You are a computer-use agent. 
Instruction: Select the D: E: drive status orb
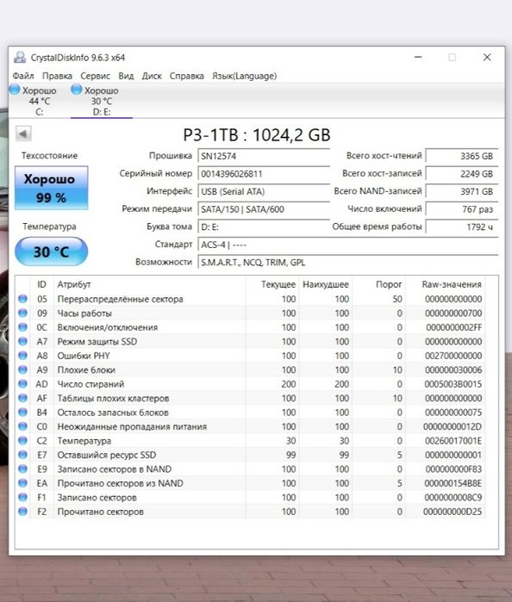tap(77, 90)
